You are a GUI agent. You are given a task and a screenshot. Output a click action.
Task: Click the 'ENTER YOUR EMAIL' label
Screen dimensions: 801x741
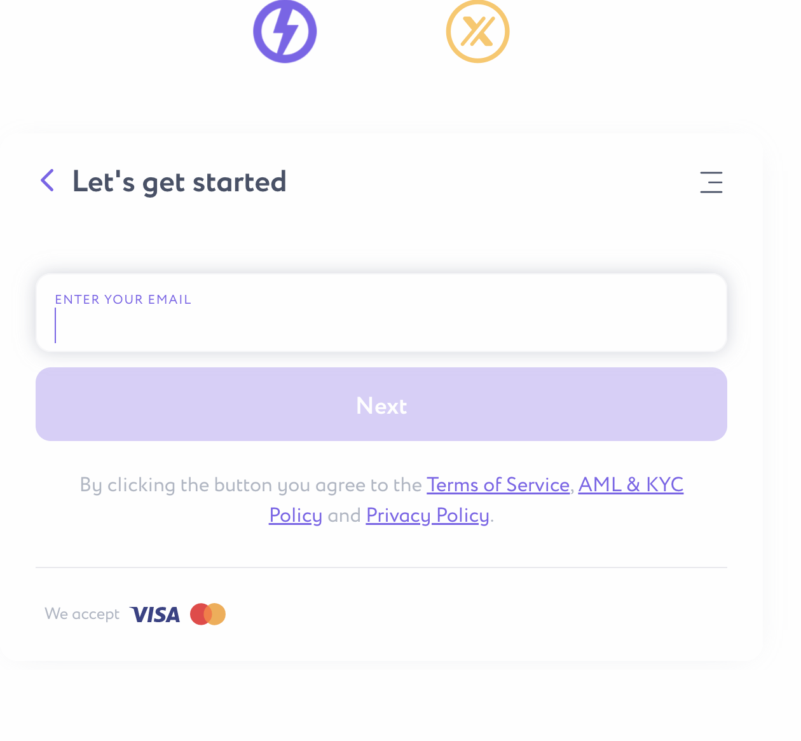point(123,299)
